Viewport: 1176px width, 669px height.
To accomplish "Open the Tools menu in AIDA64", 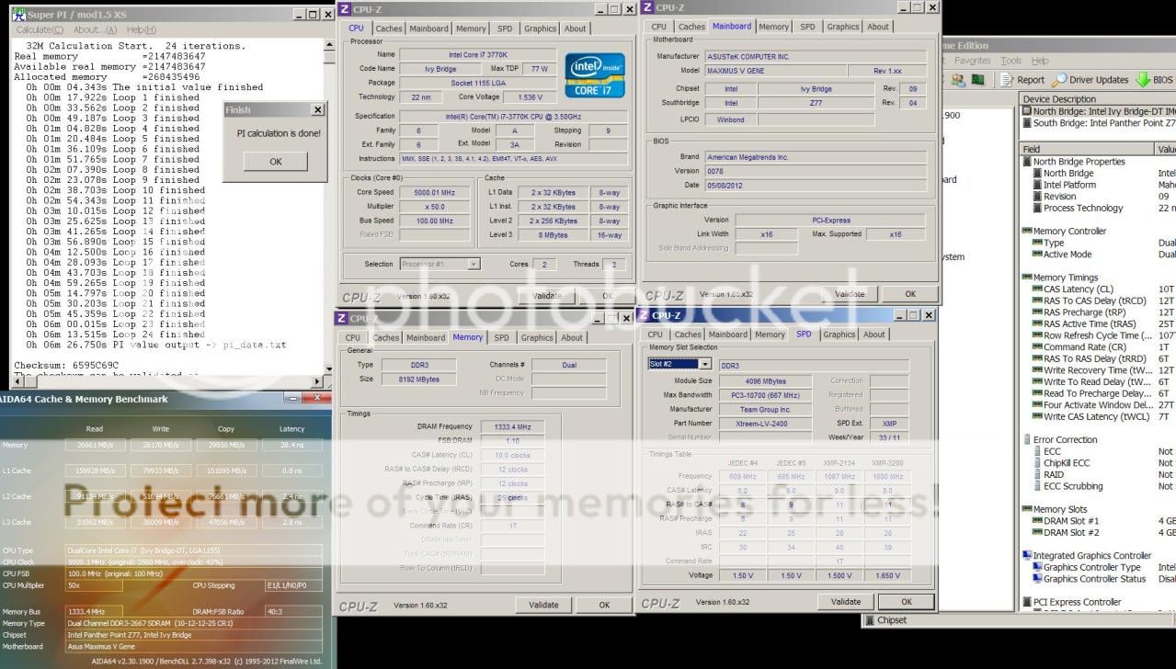I will pos(1010,61).
